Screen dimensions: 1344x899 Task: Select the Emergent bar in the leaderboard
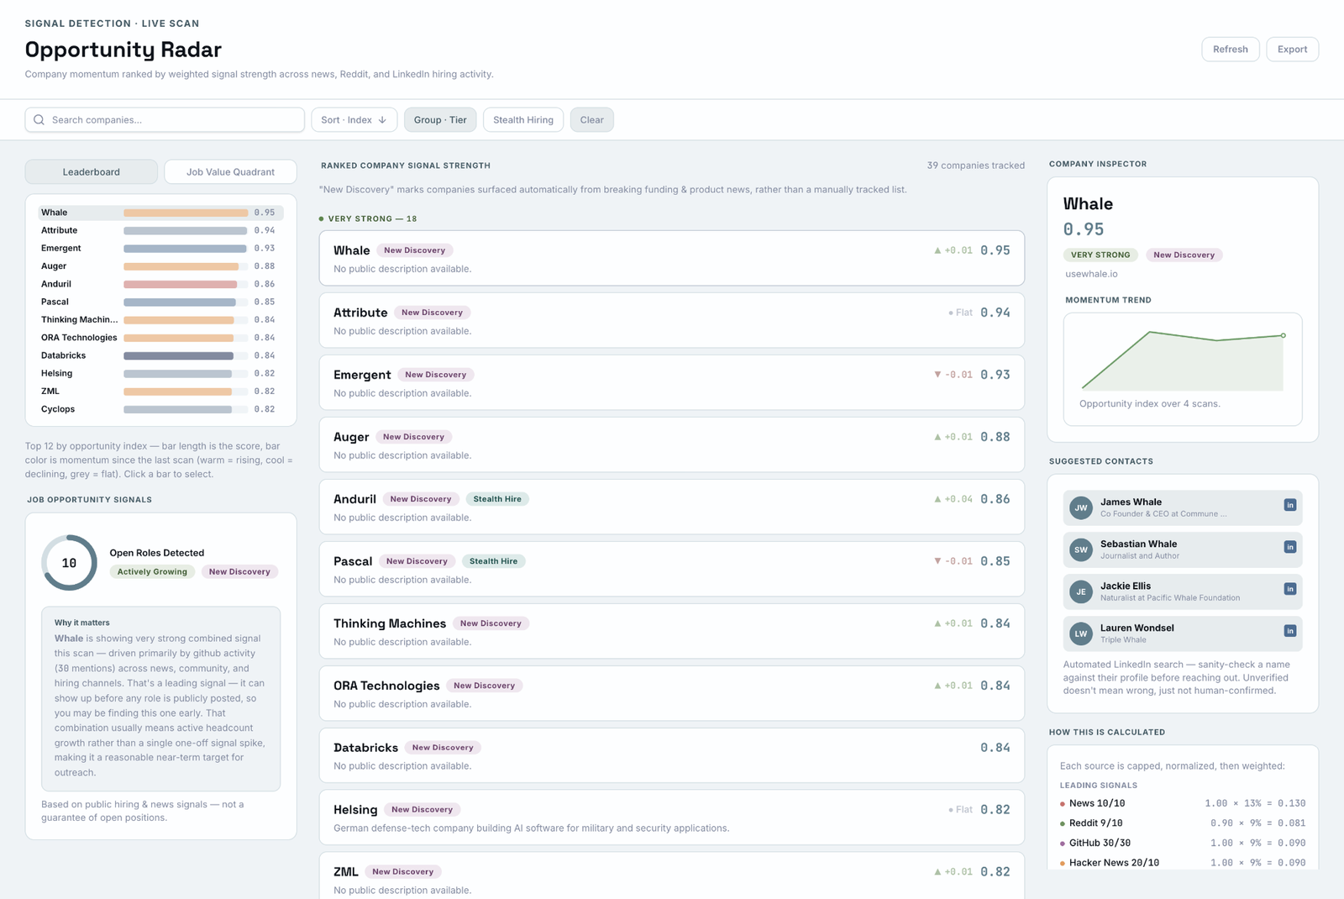pyautogui.click(x=160, y=249)
